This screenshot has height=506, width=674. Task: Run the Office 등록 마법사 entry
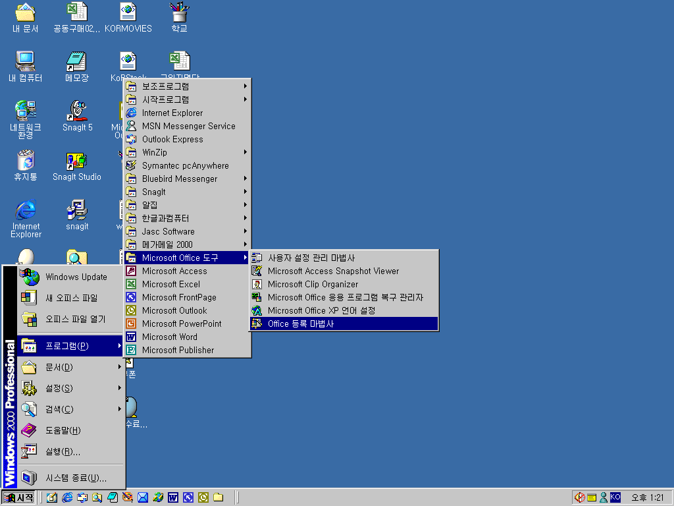pos(344,323)
